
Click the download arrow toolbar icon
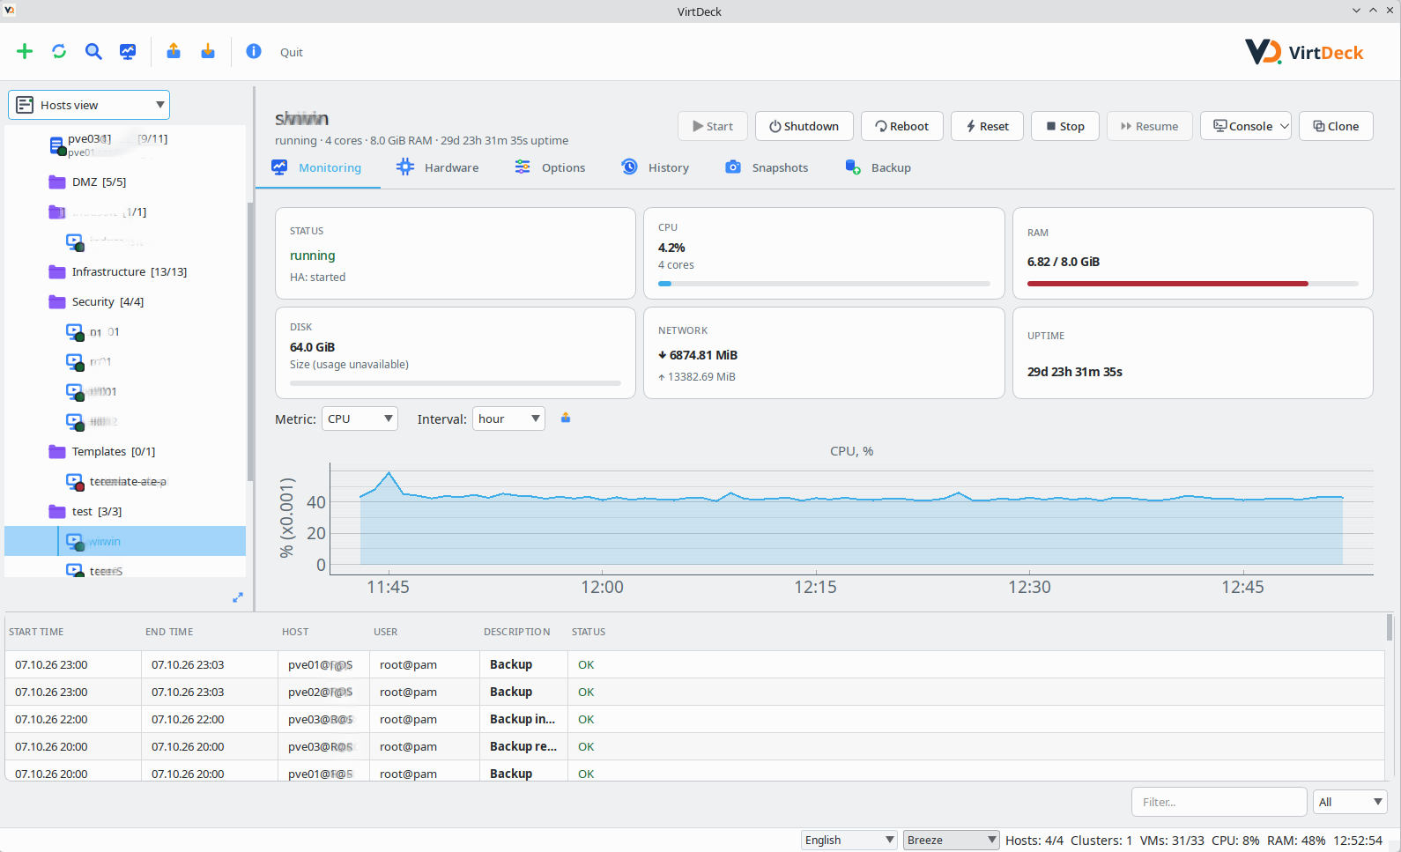(x=208, y=51)
